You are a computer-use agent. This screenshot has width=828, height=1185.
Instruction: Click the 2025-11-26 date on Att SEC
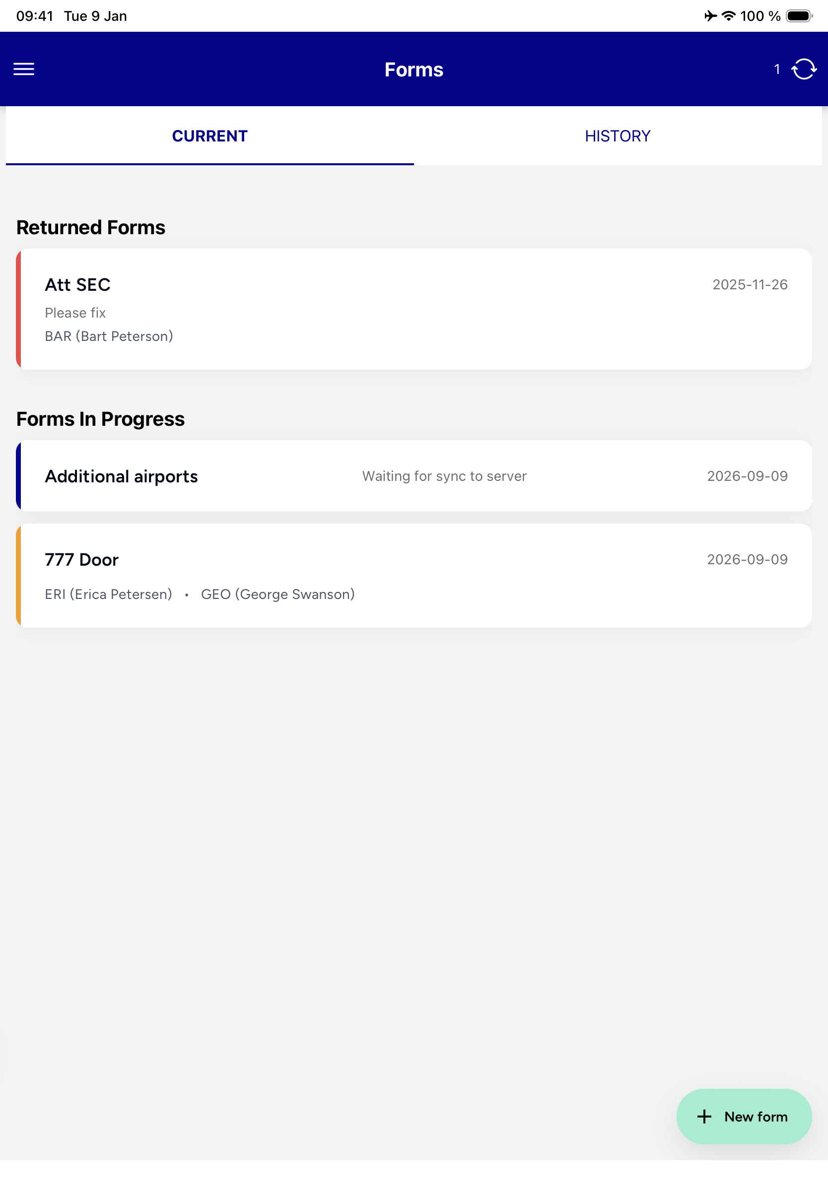point(750,284)
